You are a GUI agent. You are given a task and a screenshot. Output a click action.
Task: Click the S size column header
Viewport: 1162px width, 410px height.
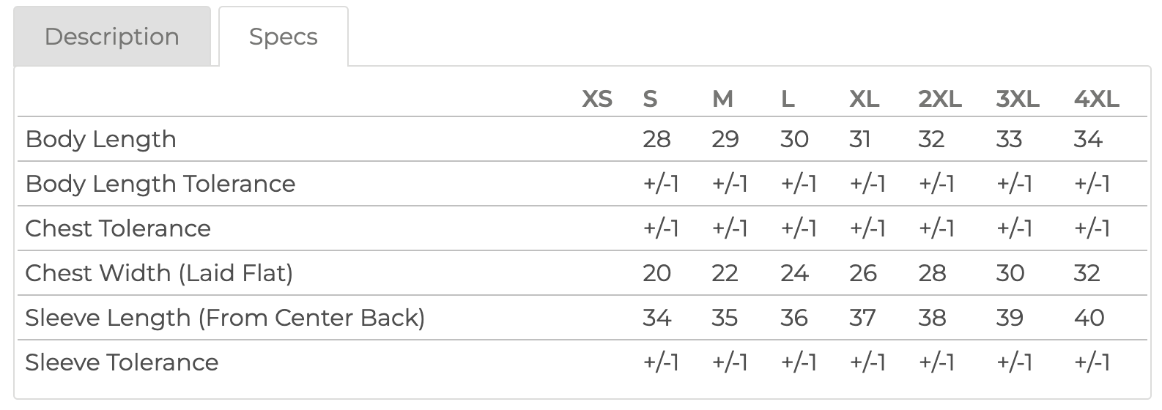point(650,99)
